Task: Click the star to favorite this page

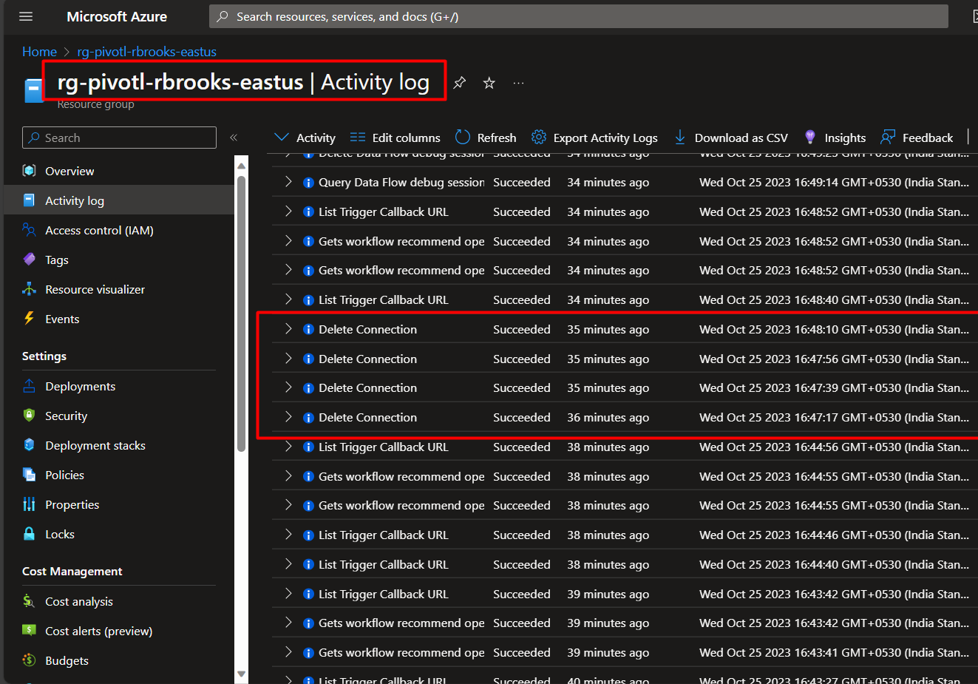Action: 489,84
